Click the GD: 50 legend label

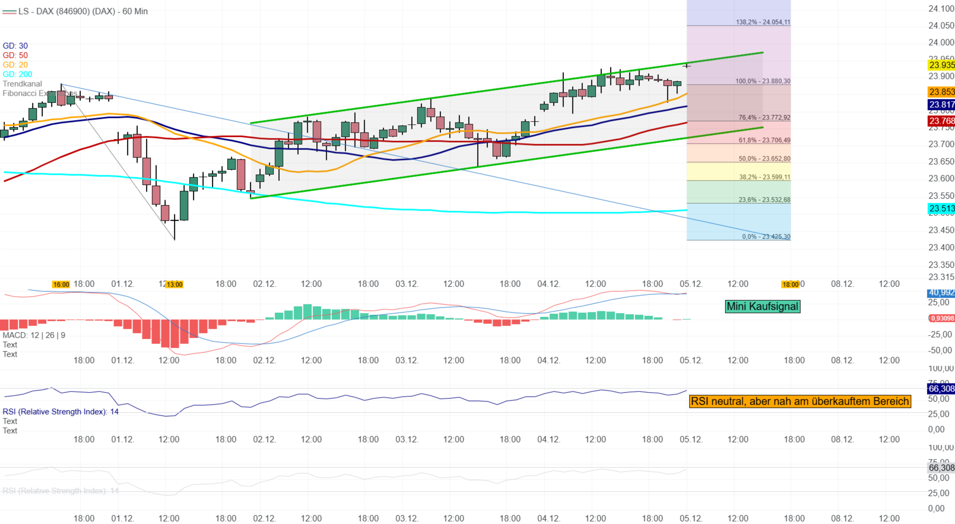[15, 55]
